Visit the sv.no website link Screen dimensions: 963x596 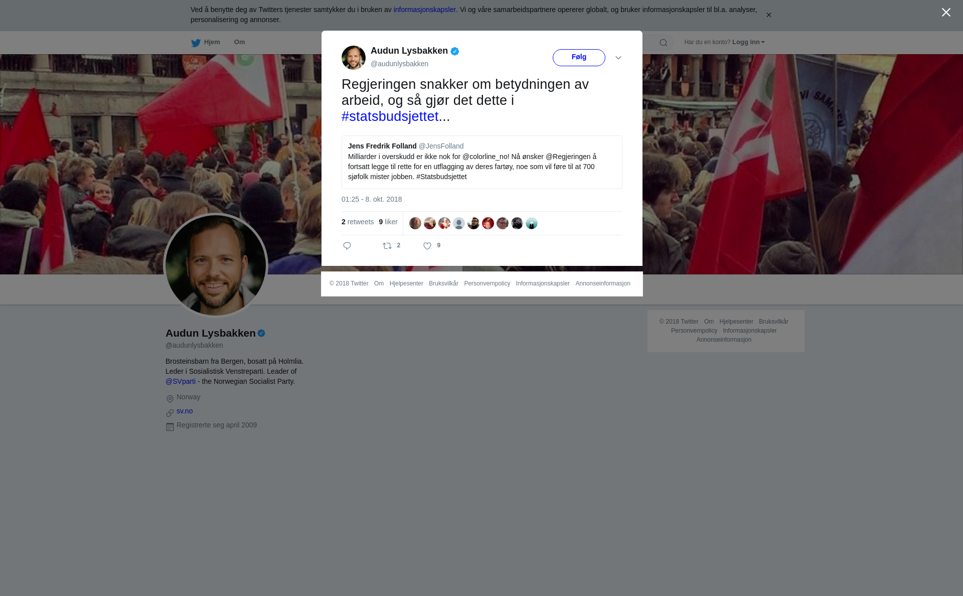[x=185, y=411]
